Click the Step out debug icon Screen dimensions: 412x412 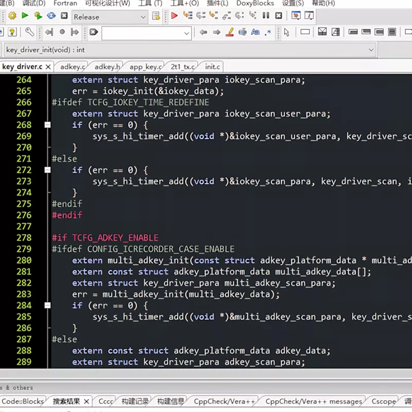tap(227, 15)
